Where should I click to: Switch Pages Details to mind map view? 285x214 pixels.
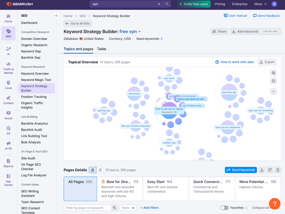point(93,170)
